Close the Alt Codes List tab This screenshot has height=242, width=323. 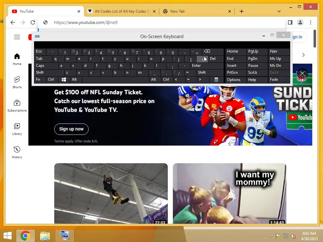point(154,11)
